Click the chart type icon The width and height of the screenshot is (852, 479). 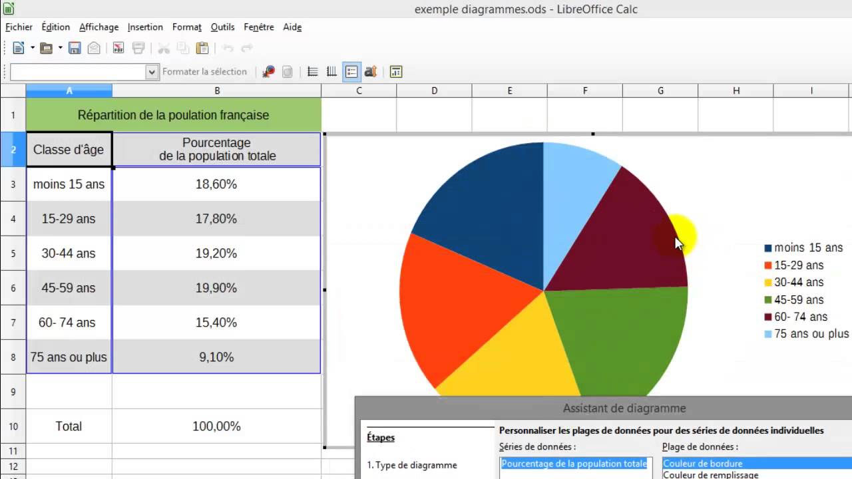coord(269,72)
